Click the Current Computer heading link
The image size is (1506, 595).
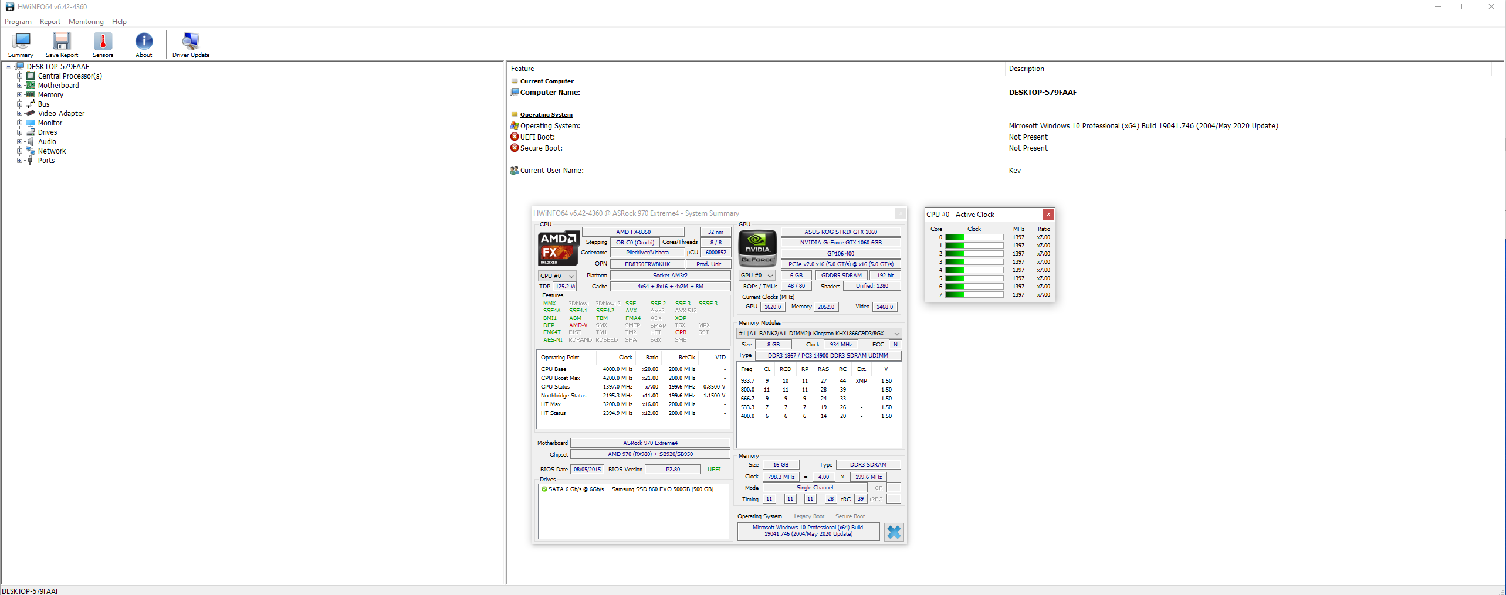547,81
